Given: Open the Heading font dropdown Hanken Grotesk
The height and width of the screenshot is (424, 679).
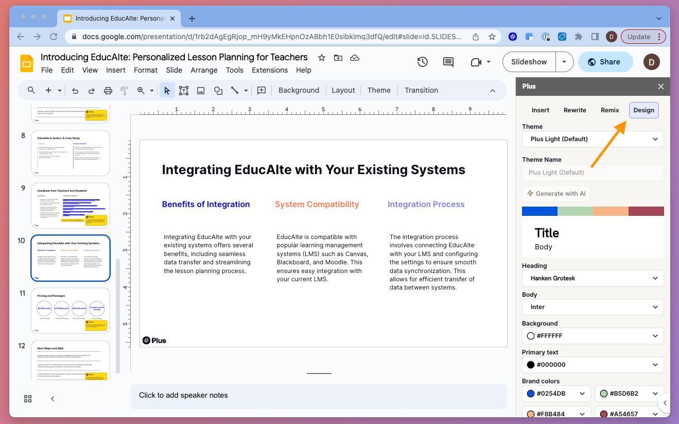Looking at the screenshot, I should tap(593, 278).
